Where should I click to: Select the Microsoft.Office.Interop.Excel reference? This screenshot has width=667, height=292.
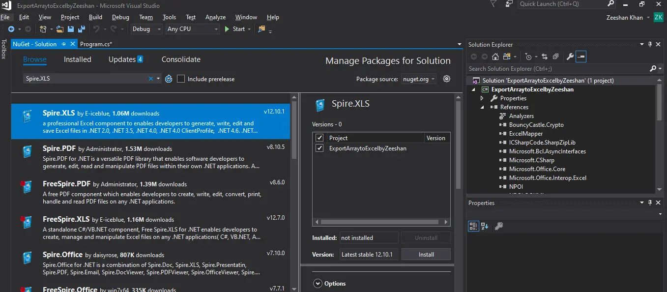point(548,178)
